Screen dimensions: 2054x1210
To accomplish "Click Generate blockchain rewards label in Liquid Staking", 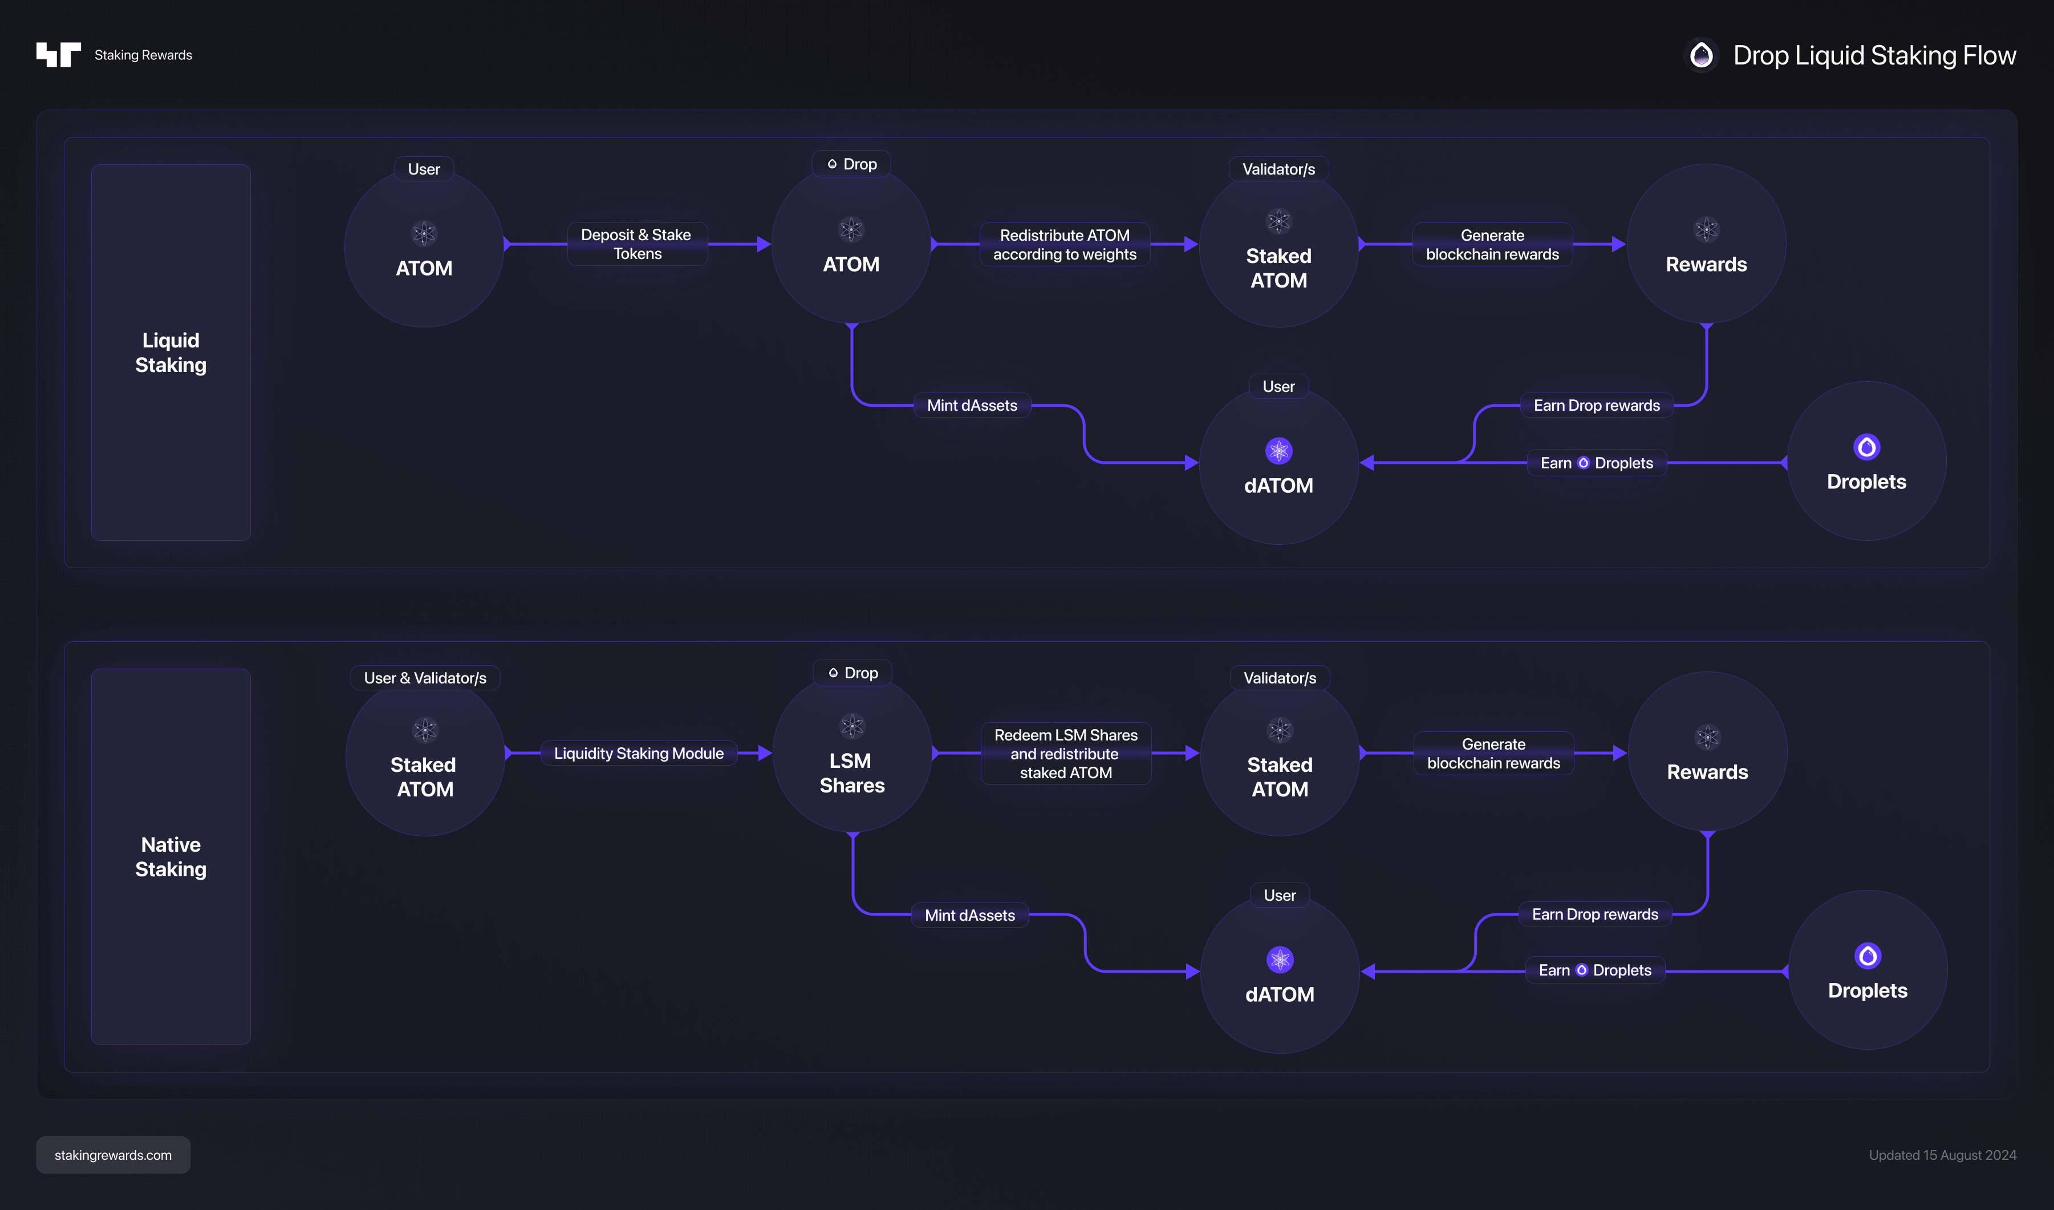I will click(x=1492, y=245).
